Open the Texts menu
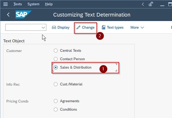172x118 pixels. point(18,4)
